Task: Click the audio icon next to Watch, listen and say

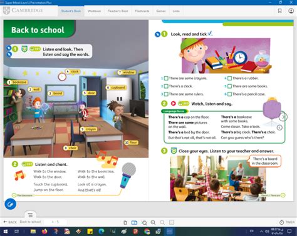Action: click(x=184, y=104)
